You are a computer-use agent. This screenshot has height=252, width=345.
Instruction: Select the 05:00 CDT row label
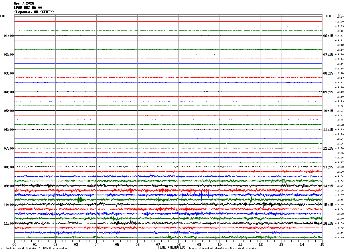9,111
